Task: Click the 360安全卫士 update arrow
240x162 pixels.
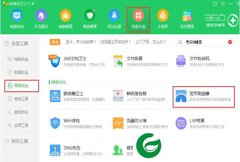Action: [33, 3]
